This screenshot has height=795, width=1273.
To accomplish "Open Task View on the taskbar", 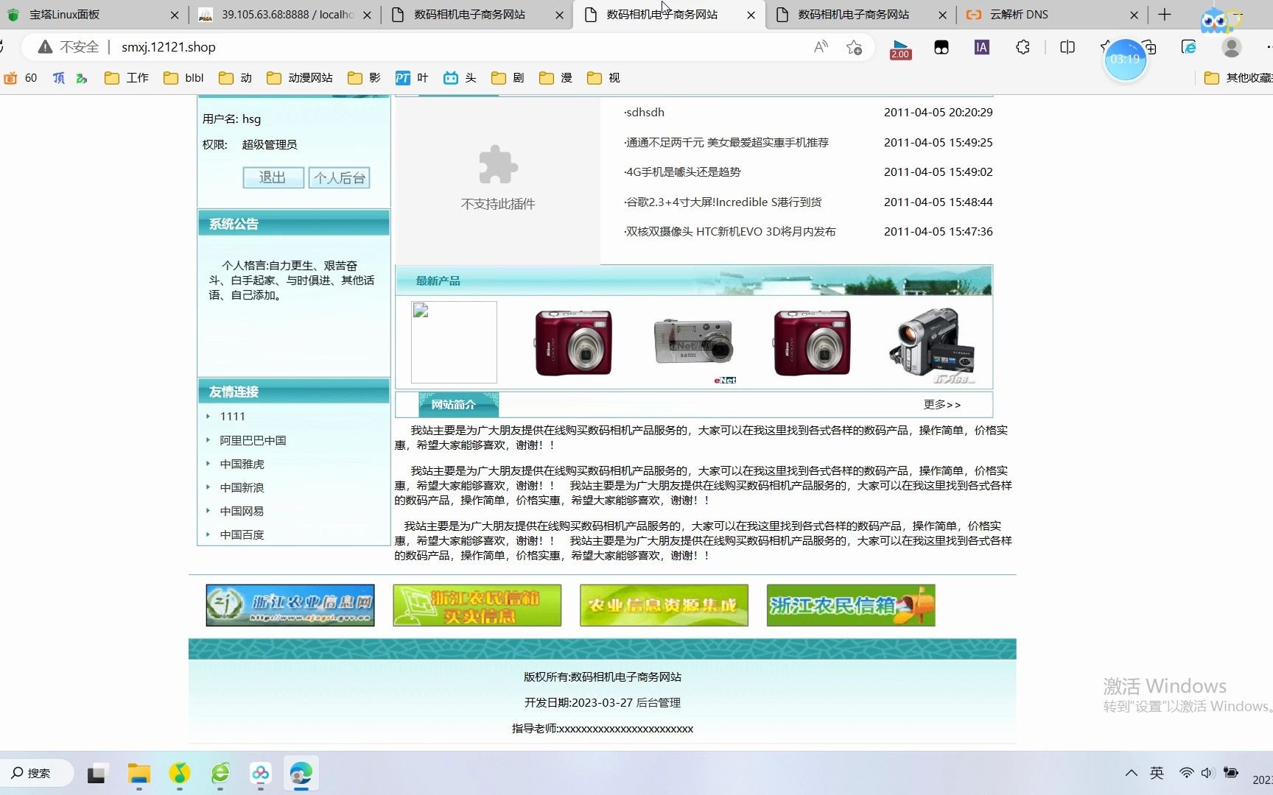I will tap(96, 774).
